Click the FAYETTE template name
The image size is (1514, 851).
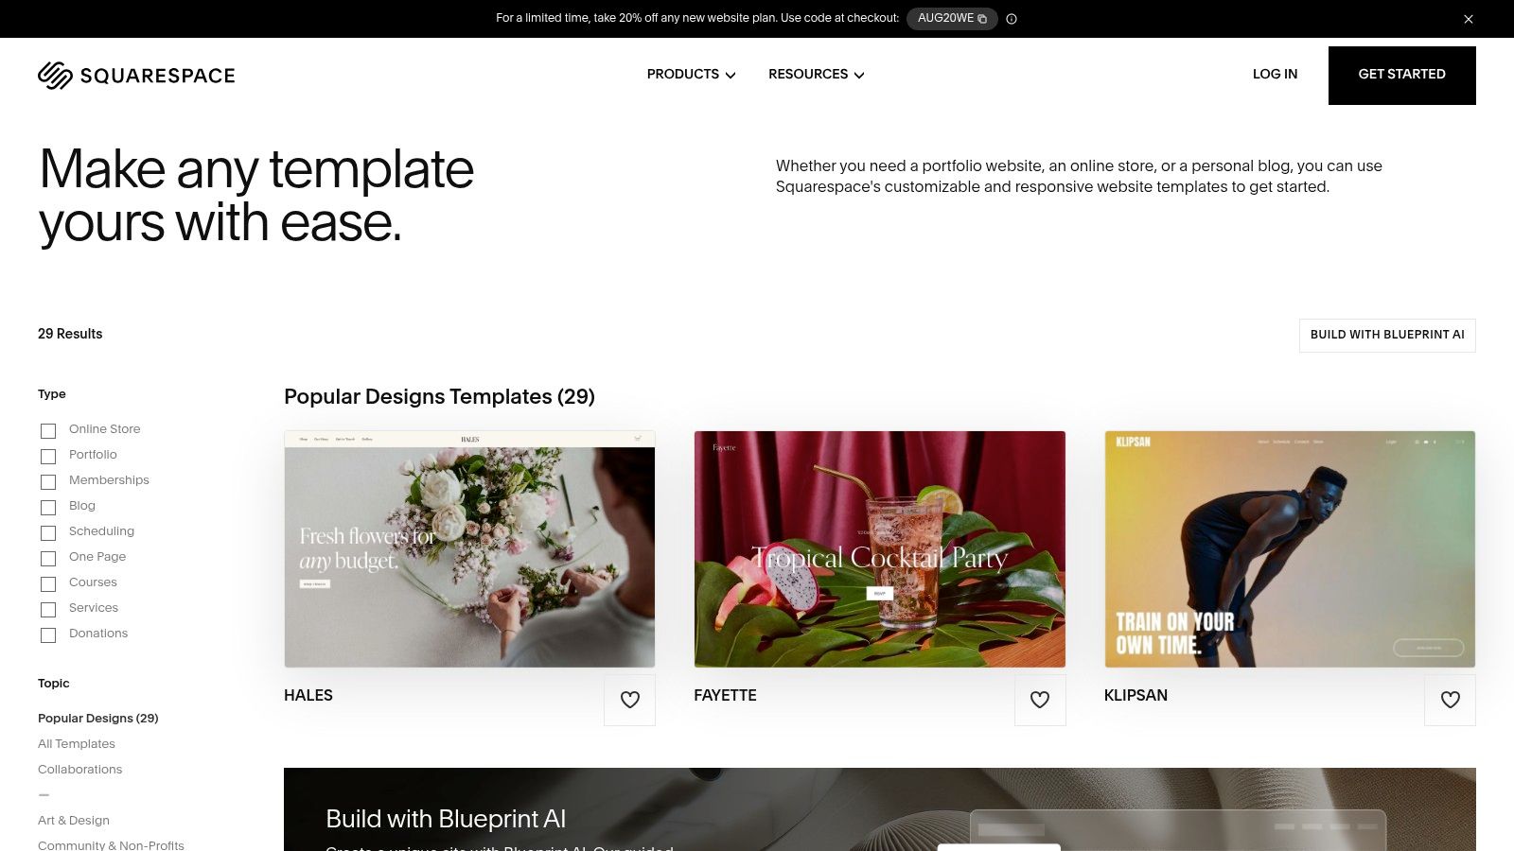725,695
